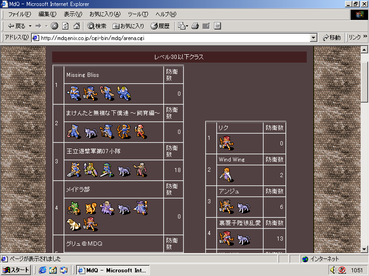Screen dimensions: 369x276
Task: Click defense count 13 cell
Action: 274,239
